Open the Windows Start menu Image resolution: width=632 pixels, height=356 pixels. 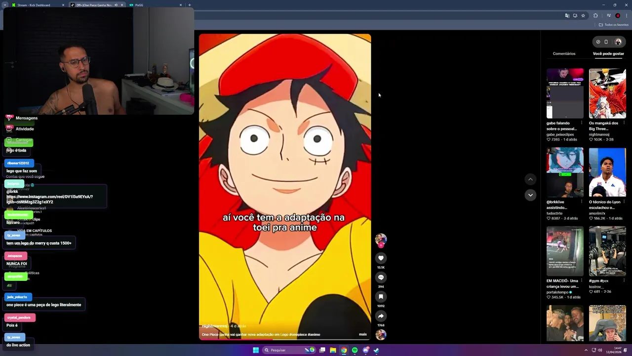point(256,350)
